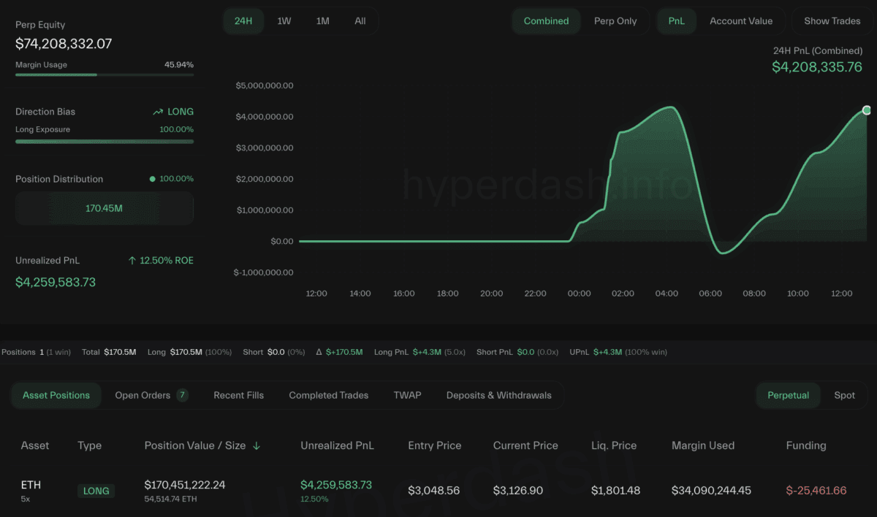Image resolution: width=877 pixels, height=517 pixels.
Task: Click the LONG trend arrow icon
Action: pyautogui.click(x=158, y=112)
